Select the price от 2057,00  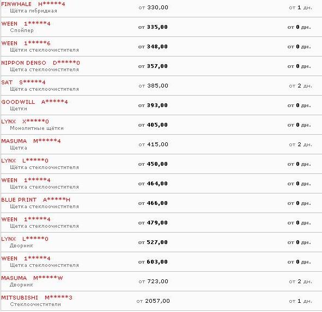click(153, 301)
